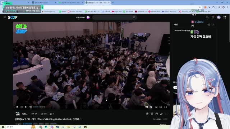230x129 pixels.
Task: Open the user profile avatar menu
Action: click(x=219, y=18)
